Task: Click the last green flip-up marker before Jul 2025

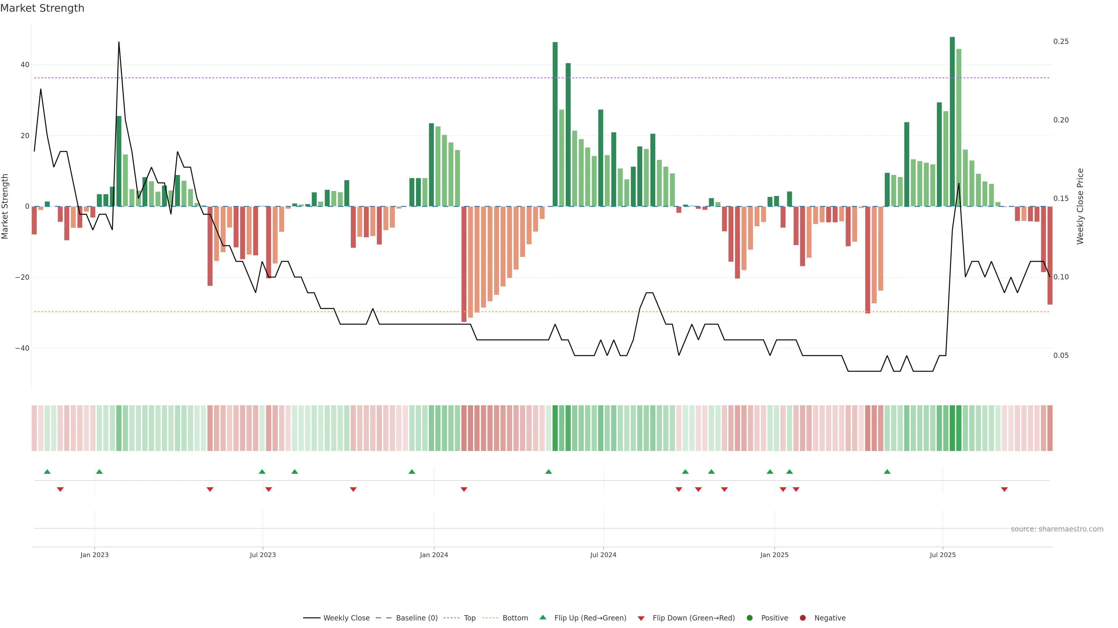Action: [887, 472]
